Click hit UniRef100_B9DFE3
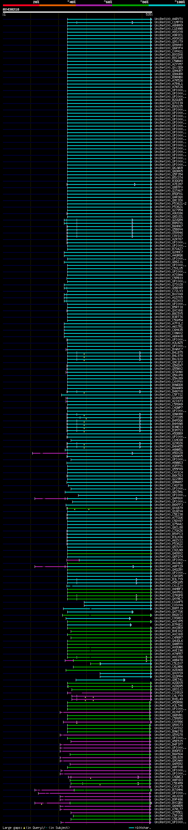 [x=169, y=751]
